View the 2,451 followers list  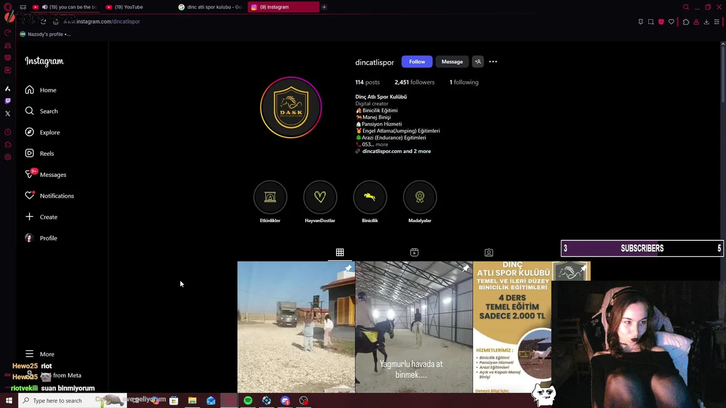[415, 82]
